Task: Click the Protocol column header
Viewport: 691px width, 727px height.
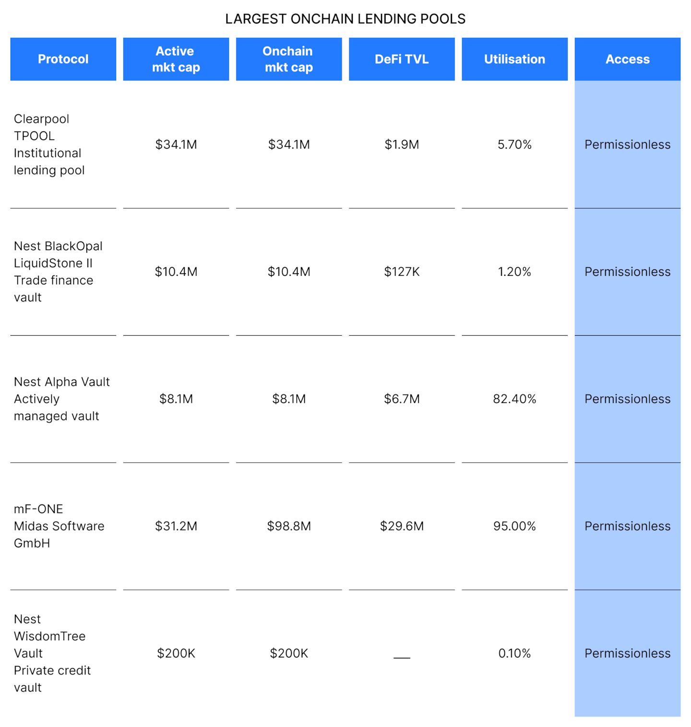Action: tap(63, 59)
